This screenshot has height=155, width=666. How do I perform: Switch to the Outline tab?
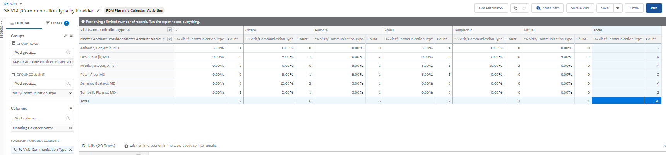[x=20, y=23]
